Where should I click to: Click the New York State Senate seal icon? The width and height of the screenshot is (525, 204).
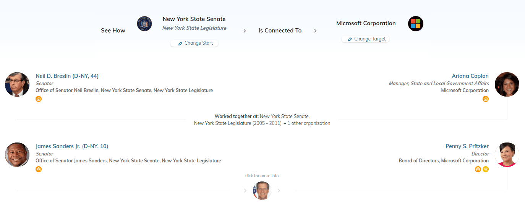point(144,24)
